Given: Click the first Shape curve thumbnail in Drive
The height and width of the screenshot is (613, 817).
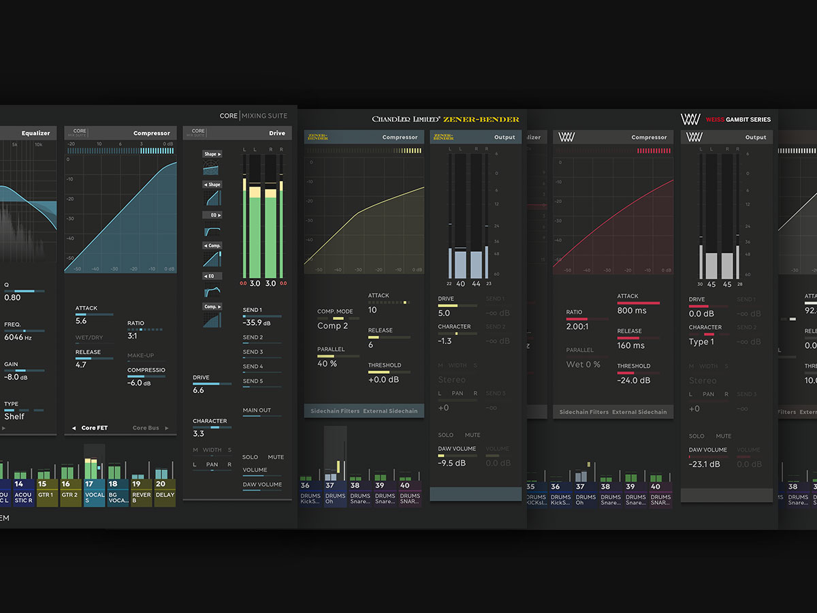Looking at the screenshot, I should (212, 168).
